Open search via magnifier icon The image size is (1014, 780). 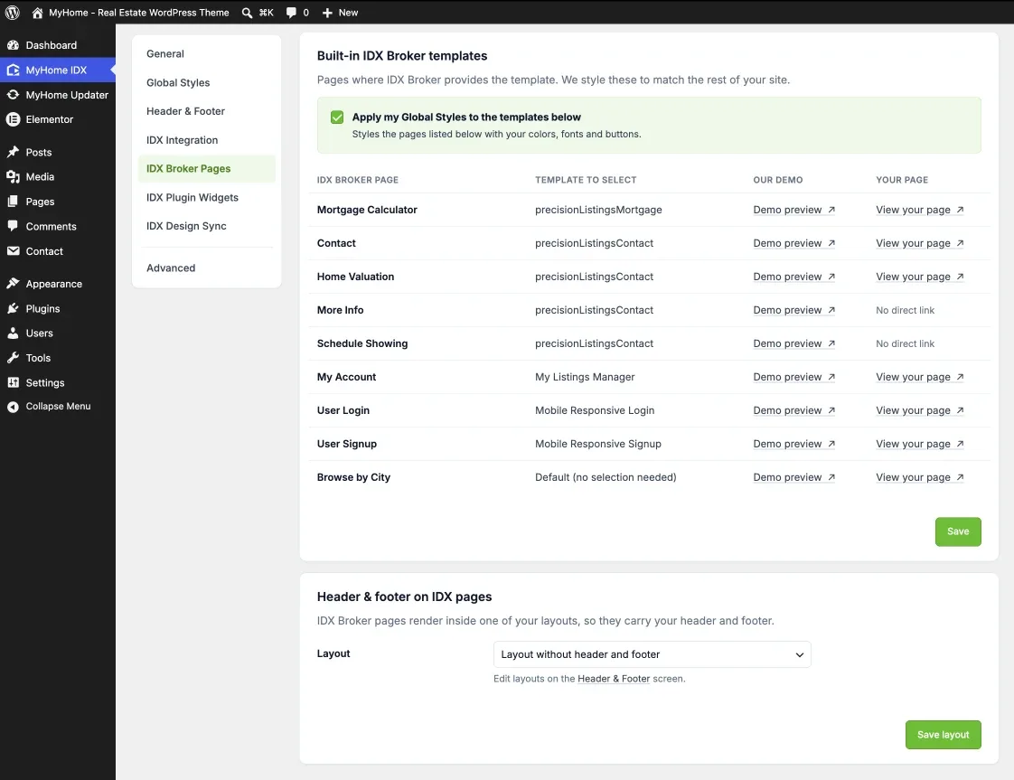tap(247, 13)
